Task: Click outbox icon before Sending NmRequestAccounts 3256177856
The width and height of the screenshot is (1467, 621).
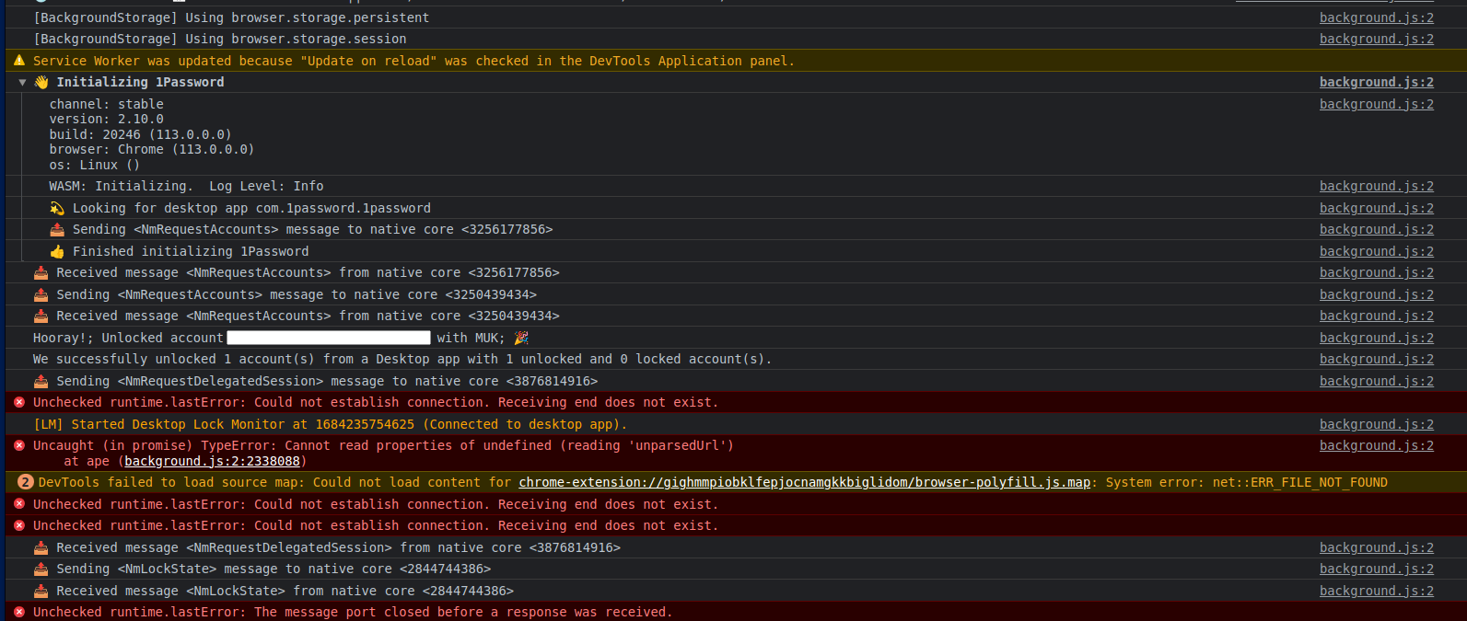Action: coord(57,229)
